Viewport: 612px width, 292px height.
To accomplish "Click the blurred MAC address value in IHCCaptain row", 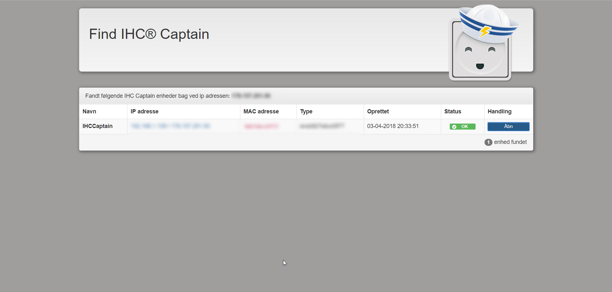I will click(261, 126).
